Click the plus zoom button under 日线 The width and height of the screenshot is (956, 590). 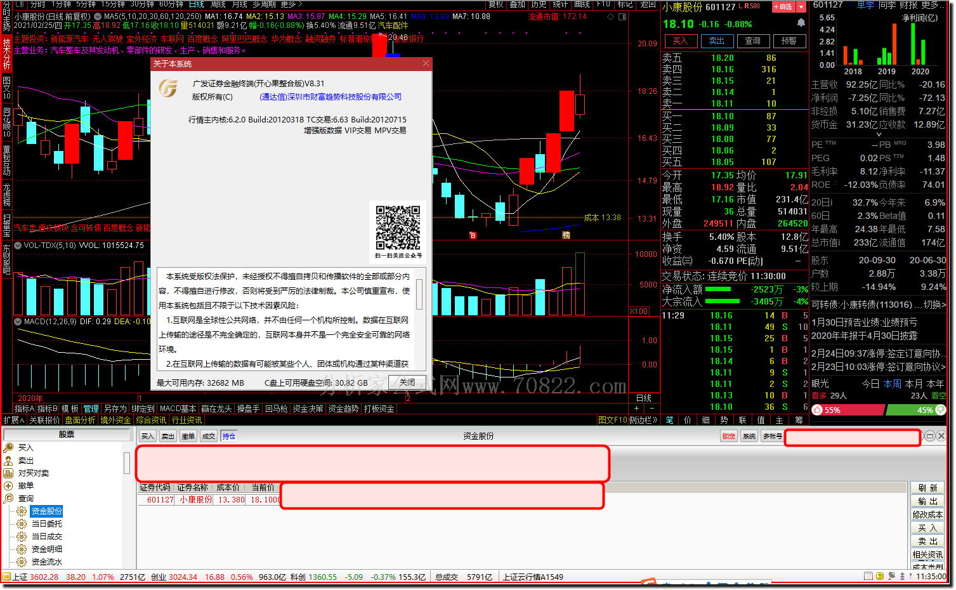point(638,409)
